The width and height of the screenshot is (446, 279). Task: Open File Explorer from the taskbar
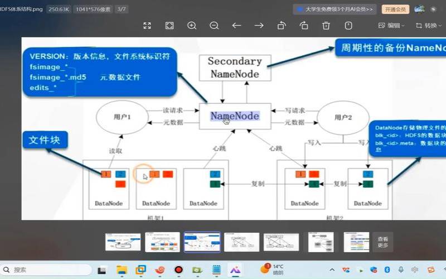pyautogui.click(x=122, y=270)
